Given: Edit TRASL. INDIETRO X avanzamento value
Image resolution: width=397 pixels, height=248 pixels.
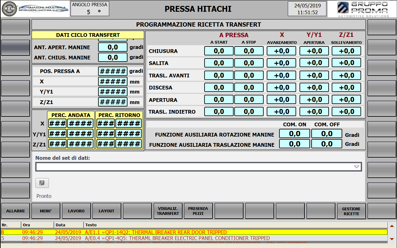Looking at the screenshot, I should 282,111.
